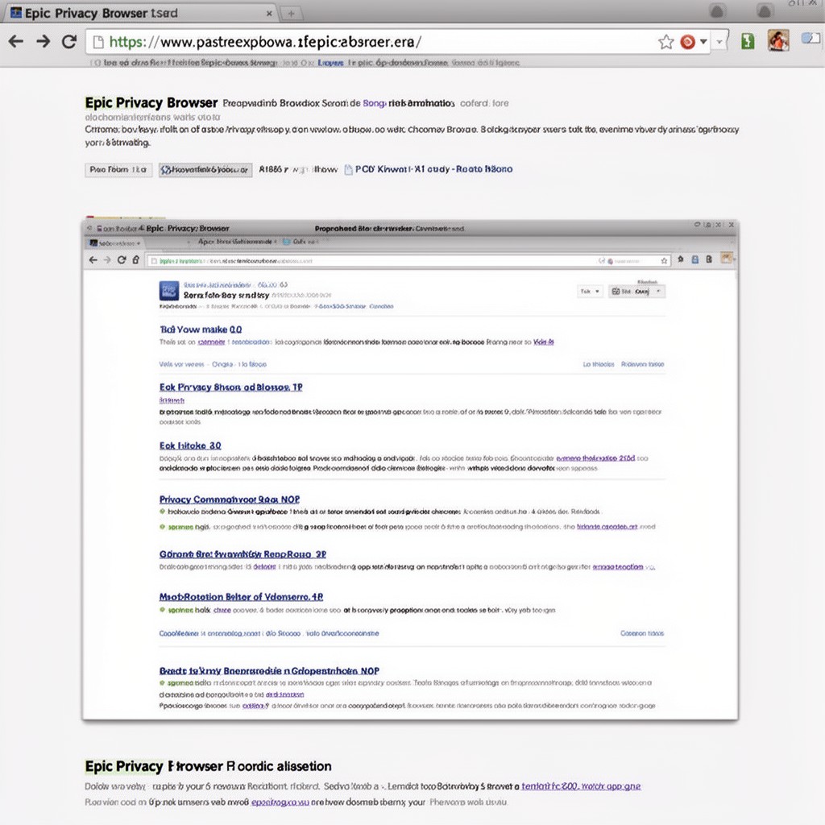Go forward in the outer browser

[44, 41]
